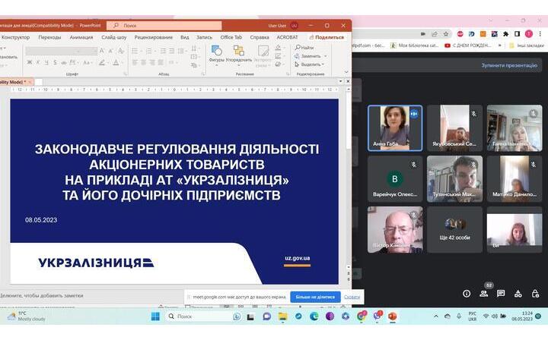Bookmark this page with Chrome star icon
Viewport: 548px width, 340px height.
446,34
